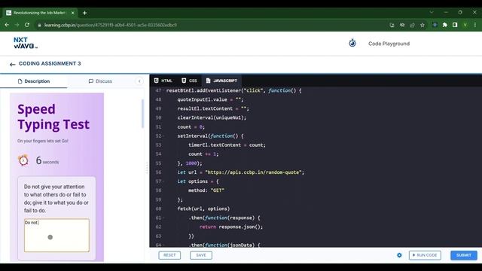Image resolution: width=482 pixels, height=271 pixels.
Task: Click the eye-crossed tracking icon in address bar
Action: click(x=402, y=25)
